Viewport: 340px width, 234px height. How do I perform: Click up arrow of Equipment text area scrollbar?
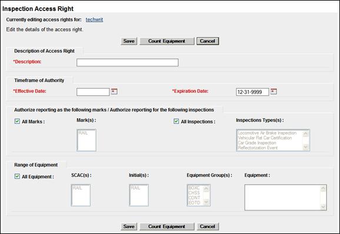tap(323, 189)
